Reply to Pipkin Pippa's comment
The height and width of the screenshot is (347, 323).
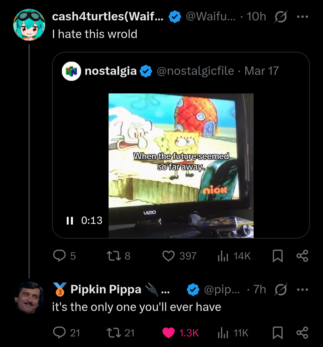click(59, 333)
